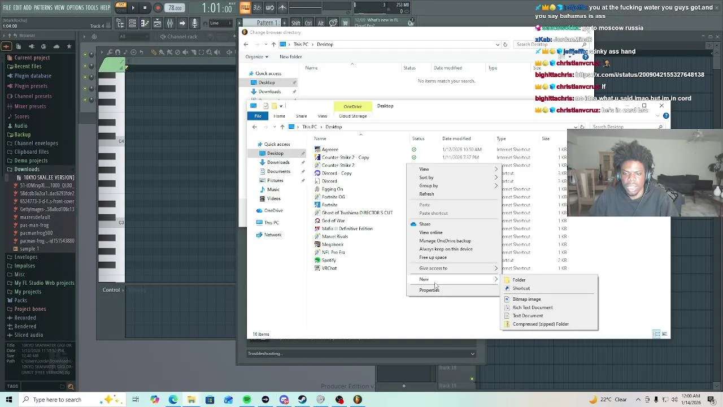723x407 pixels.
Task: Open Steam from the Windows taskbar
Action: point(302,400)
